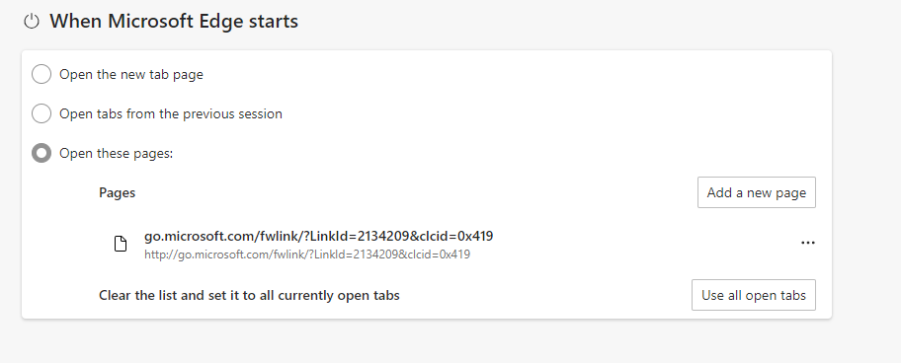This screenshot has height=363, width=901.
Task: Click empty row space between page title and ellipsis
Action: coord(643,244)
